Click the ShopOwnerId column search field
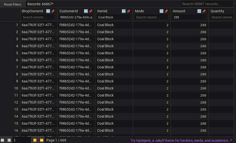This screenshot has width=236, height=143. (x=38, y=17)
